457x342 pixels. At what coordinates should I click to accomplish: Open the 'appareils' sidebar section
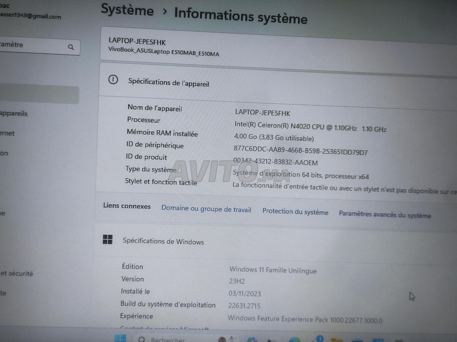click(14, 113)
